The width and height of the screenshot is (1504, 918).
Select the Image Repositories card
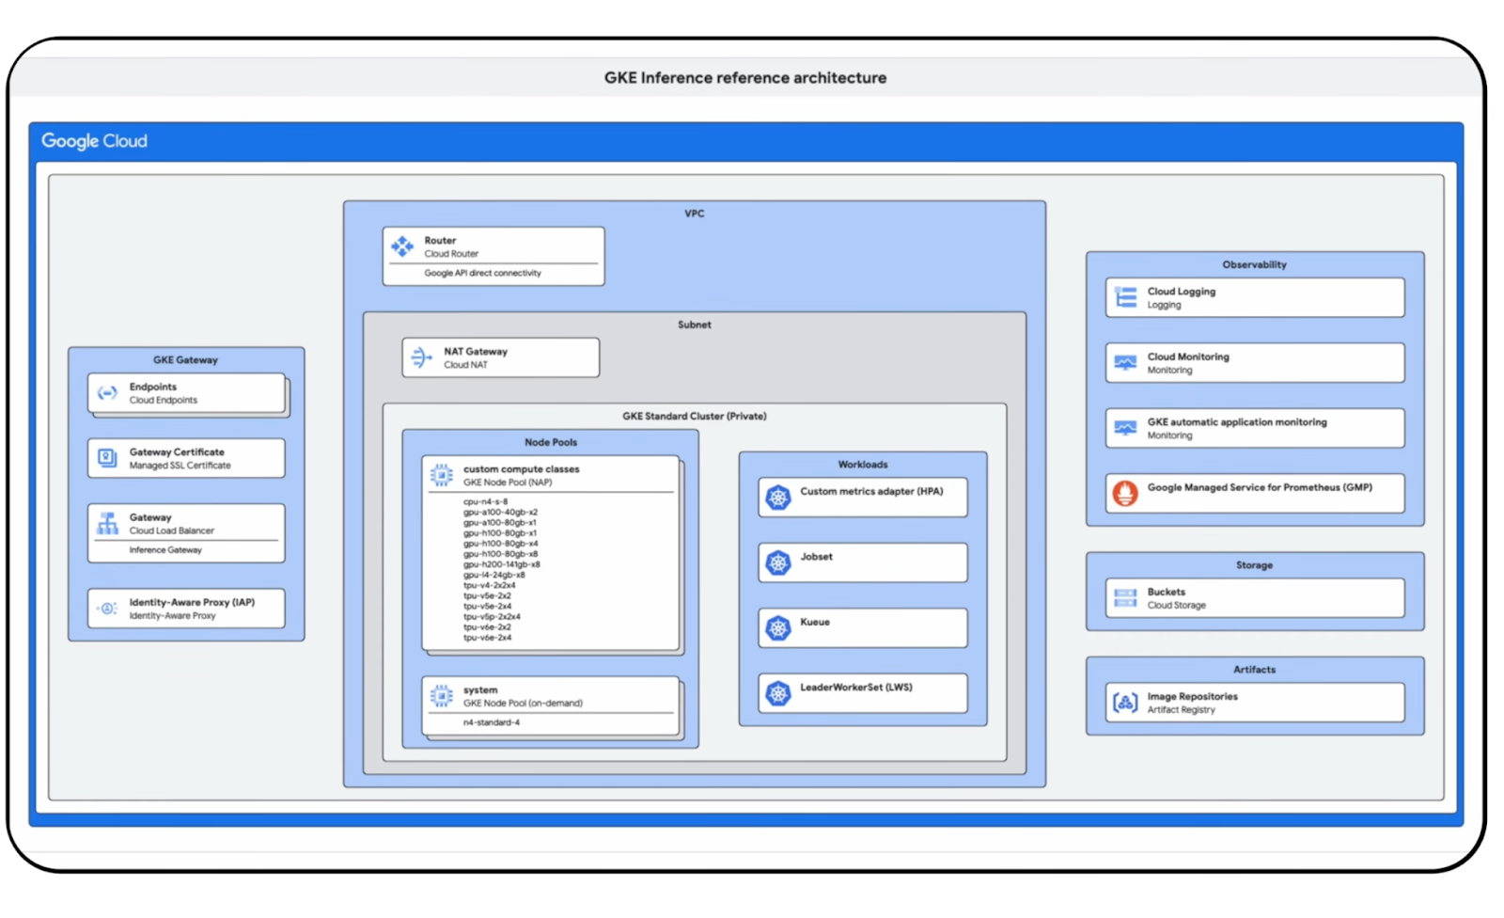pyautogui.click(x=1255, y=703)
